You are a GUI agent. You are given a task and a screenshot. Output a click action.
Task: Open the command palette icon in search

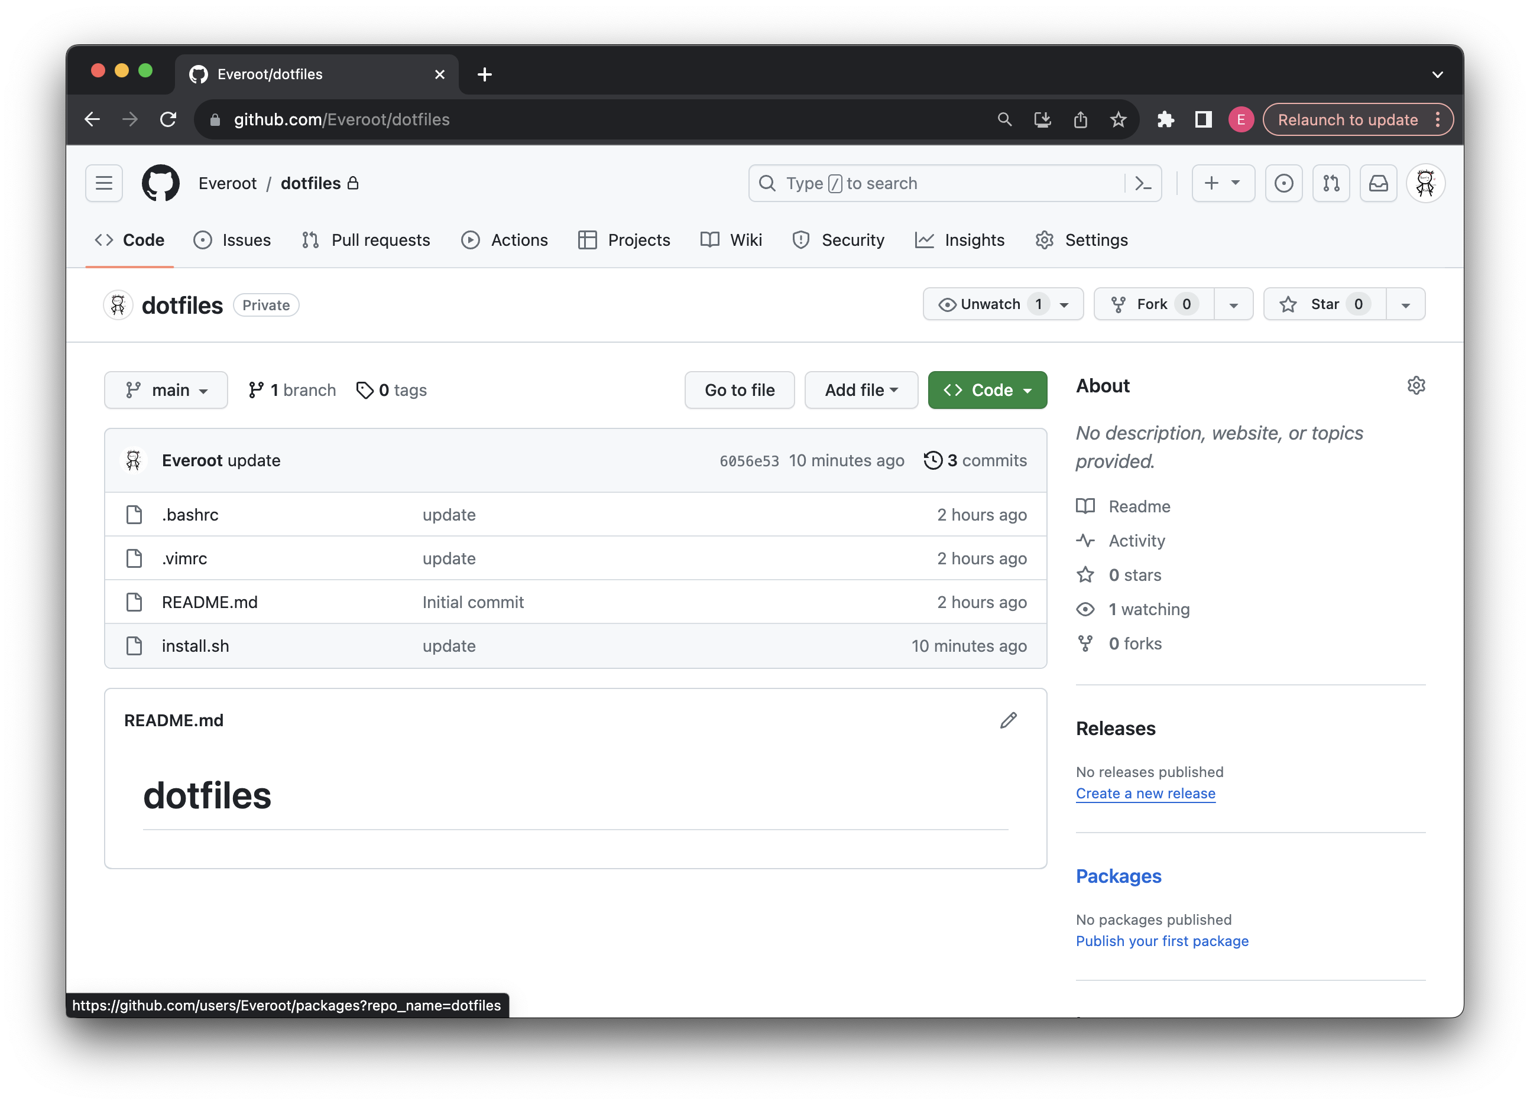click(1143, 183)
